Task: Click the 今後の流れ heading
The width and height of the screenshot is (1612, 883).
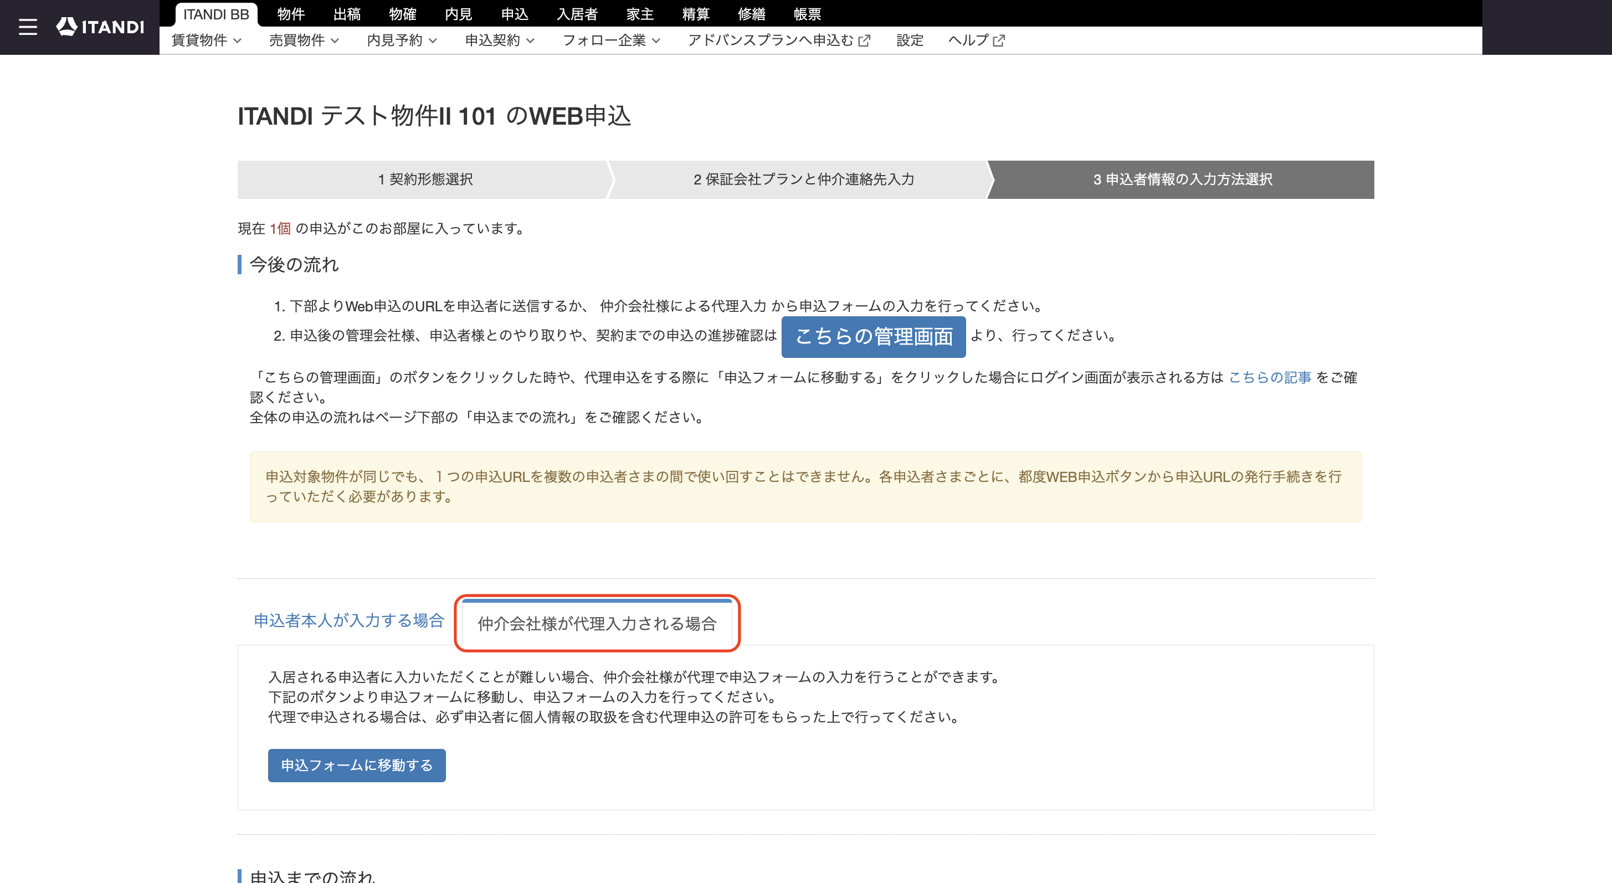Action: tap(294, 265)
